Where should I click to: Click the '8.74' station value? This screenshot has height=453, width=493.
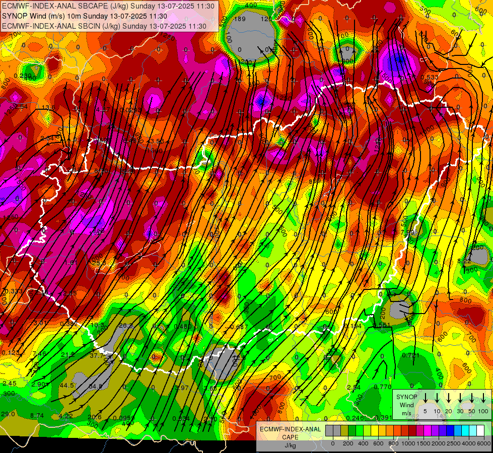pyautogui.click(x=37, y=415)
